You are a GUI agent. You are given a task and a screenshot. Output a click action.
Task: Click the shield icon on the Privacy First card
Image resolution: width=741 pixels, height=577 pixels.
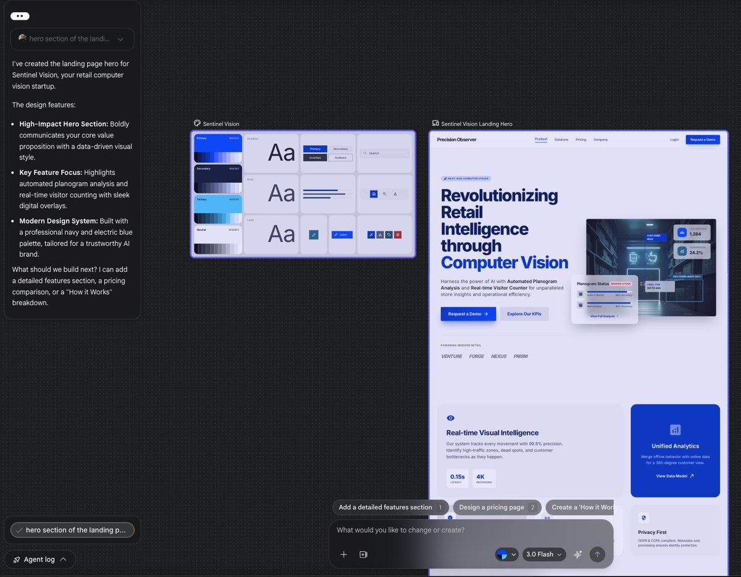click(x=643, y=518)
